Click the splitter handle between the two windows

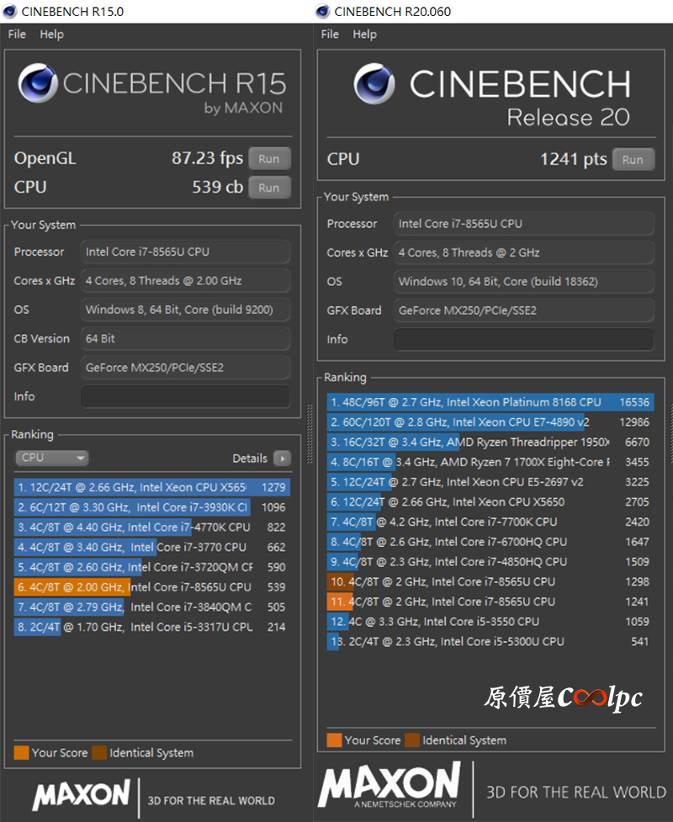click(310, 433)
